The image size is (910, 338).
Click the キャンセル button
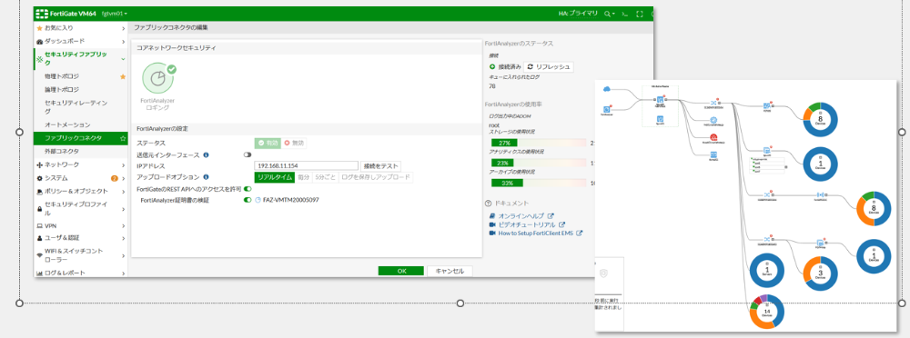pos(450,272)
